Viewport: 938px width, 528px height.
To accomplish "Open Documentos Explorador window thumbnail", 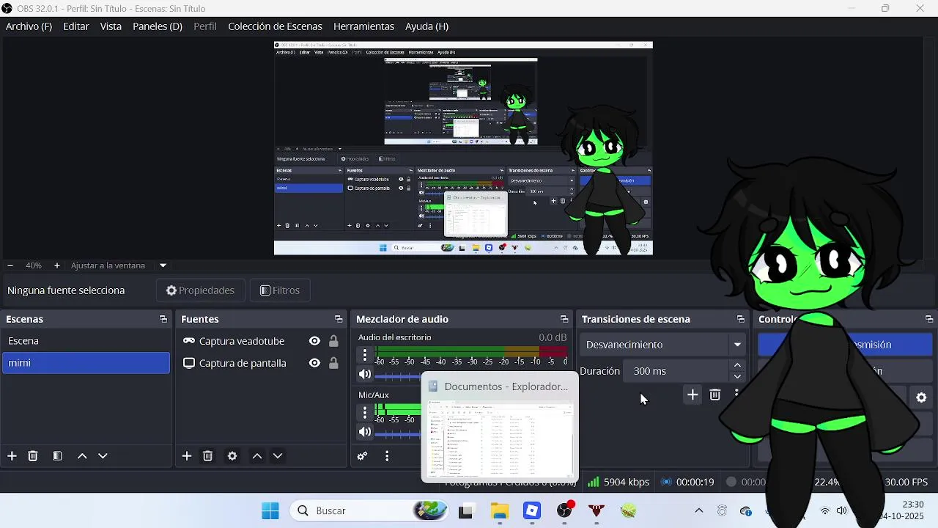I will 500,428.
